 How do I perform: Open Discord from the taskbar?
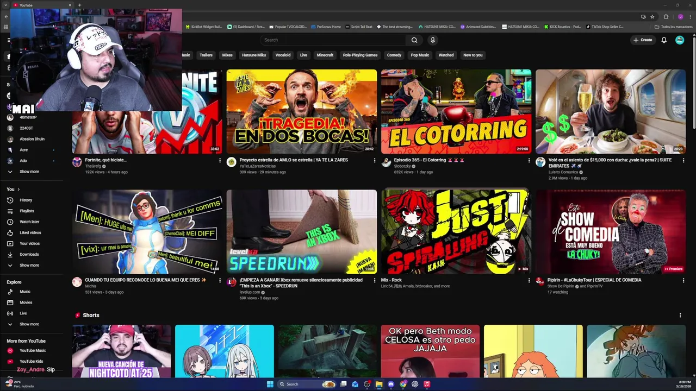coord(391,384)
